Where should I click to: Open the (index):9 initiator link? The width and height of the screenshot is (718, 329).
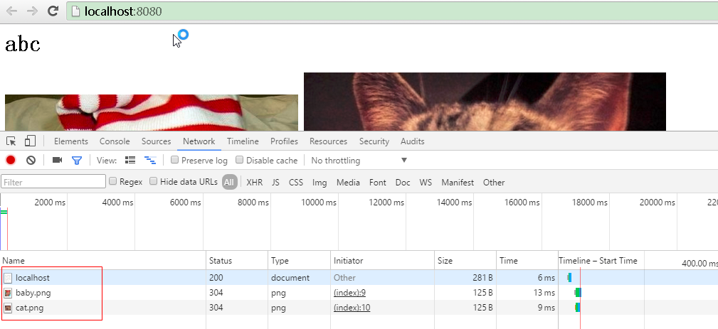(350, 293)
